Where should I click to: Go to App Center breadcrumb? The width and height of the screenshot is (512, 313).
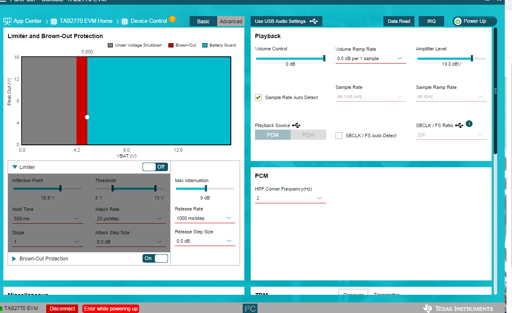tap(28, 21)
